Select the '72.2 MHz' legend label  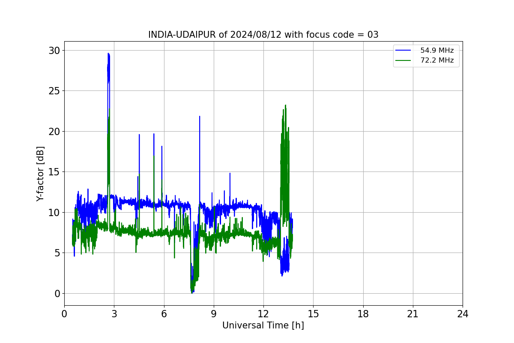click(x=437, y=60)
